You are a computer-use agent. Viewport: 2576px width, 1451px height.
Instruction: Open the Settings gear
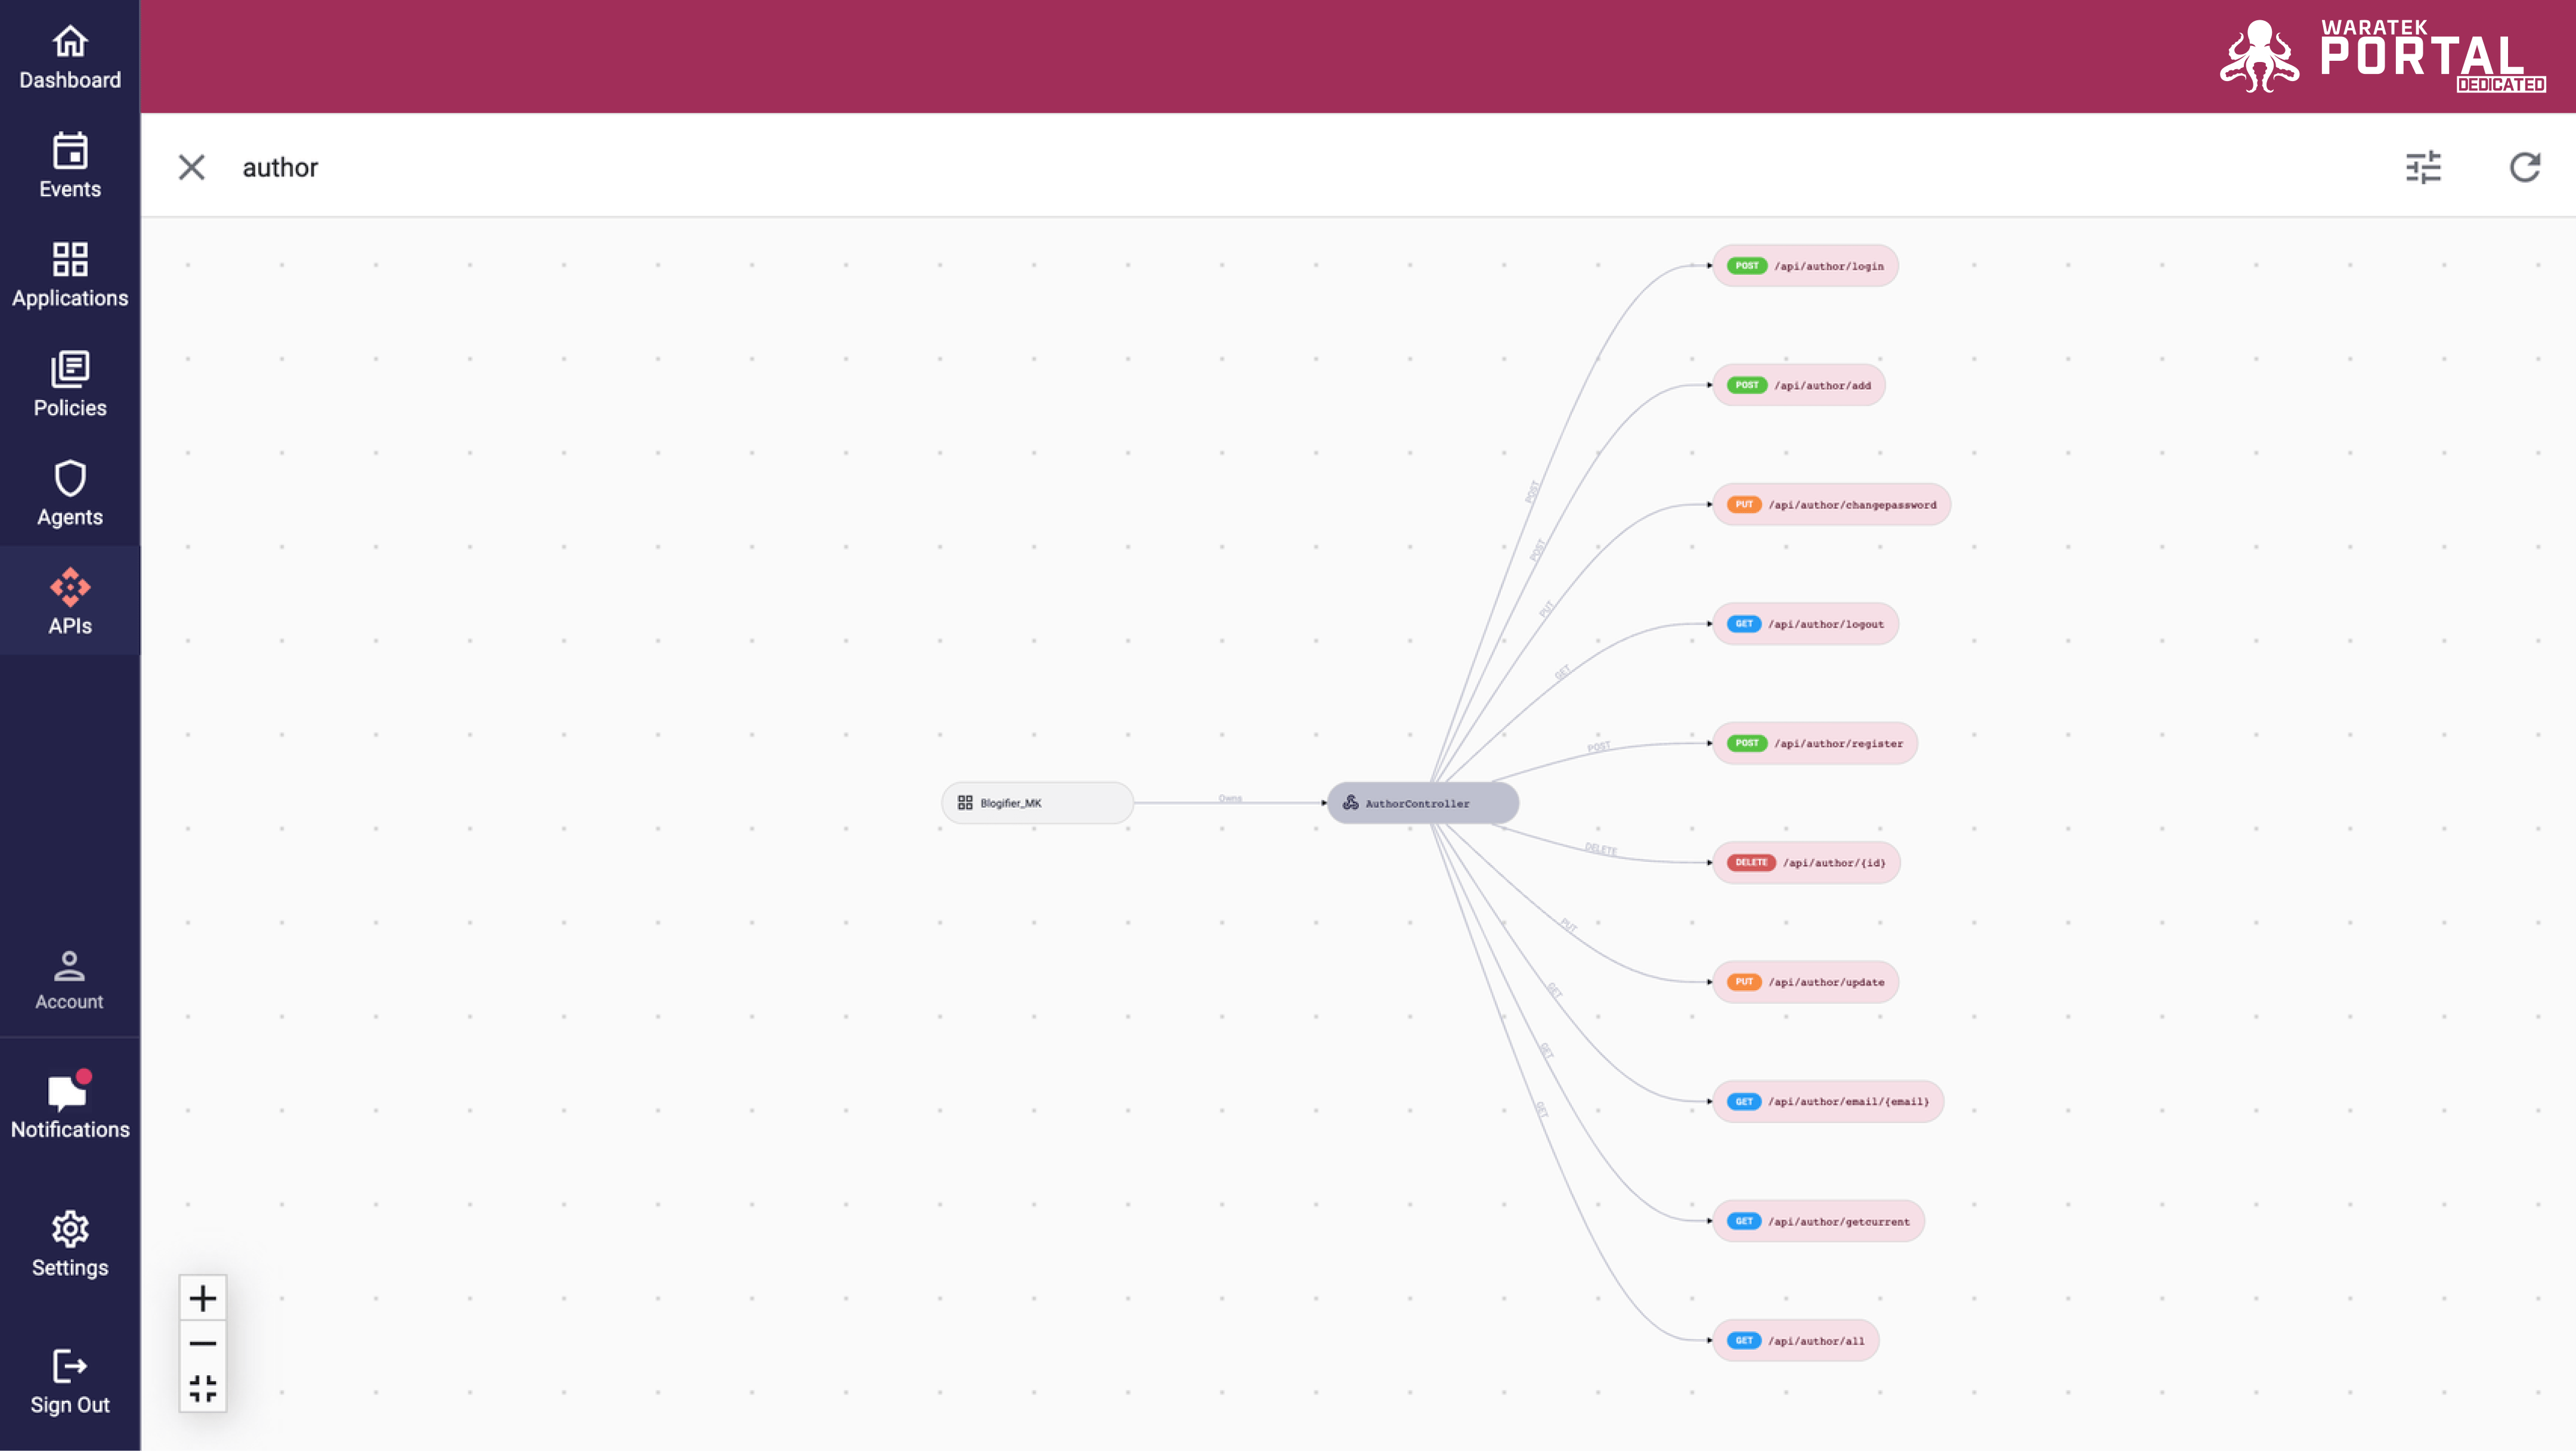point(70,1244)
